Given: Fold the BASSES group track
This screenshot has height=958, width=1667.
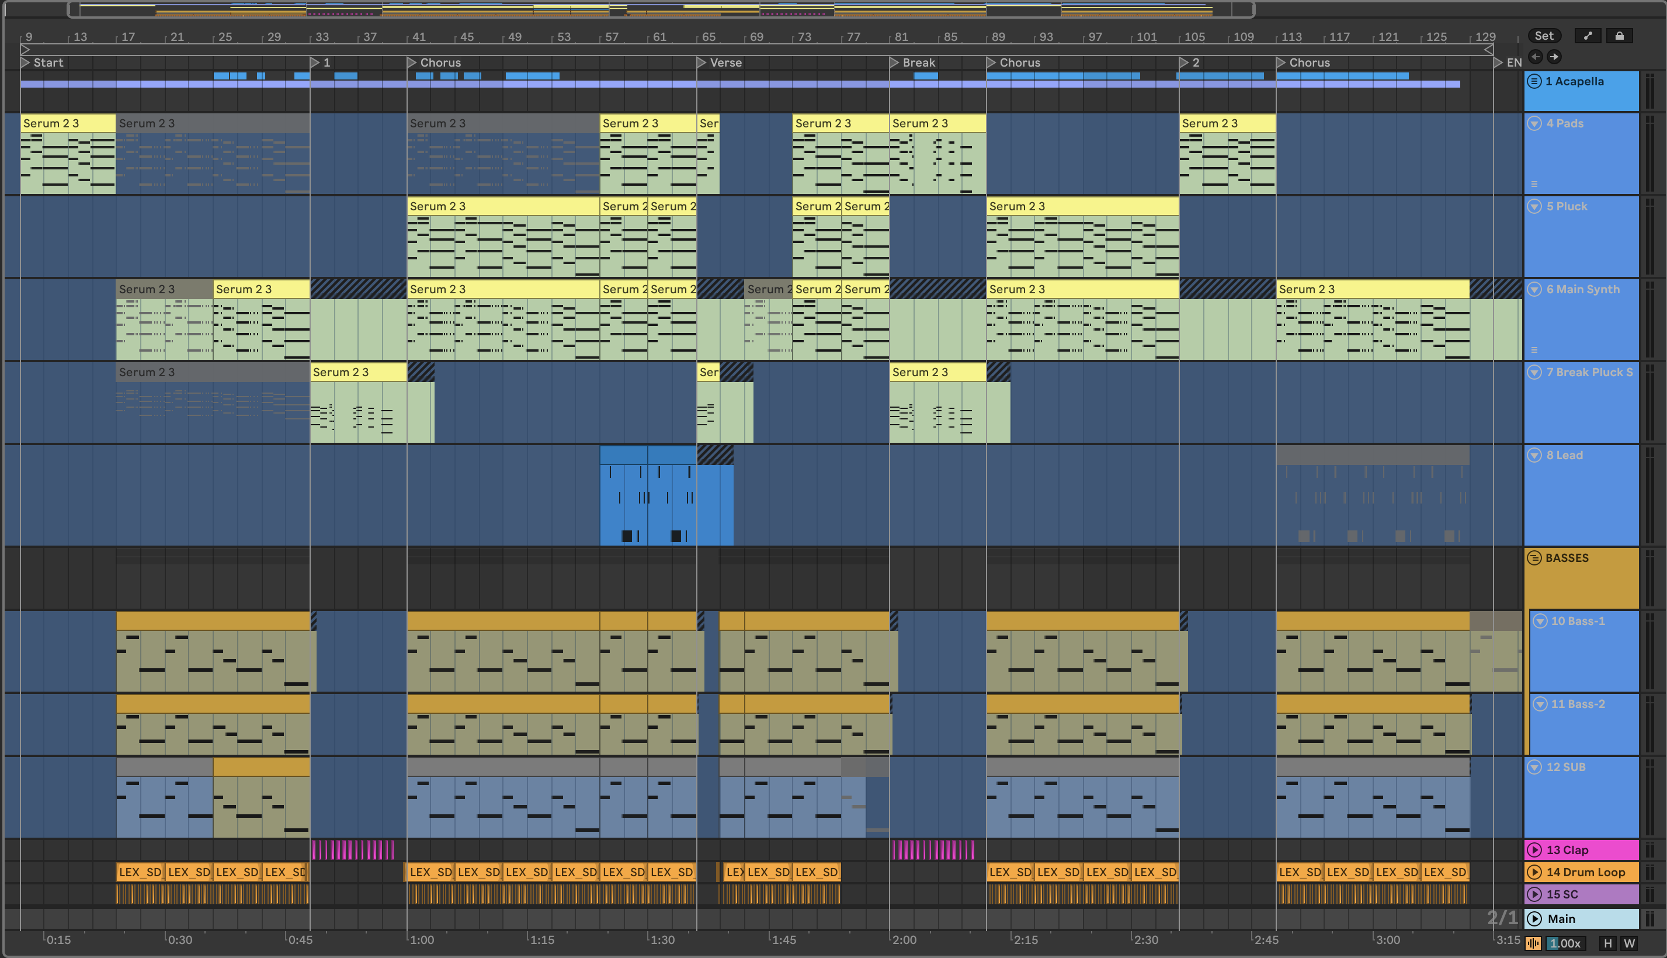Looking at the screenshot, I should [x=1534, y=558].
